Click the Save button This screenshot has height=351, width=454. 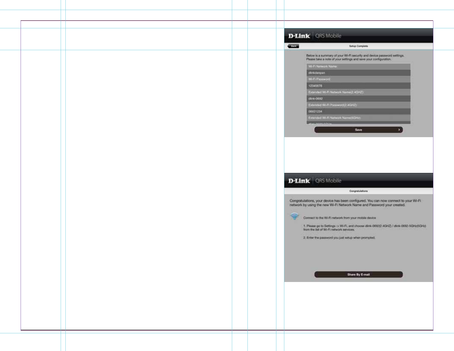[358, 130]
